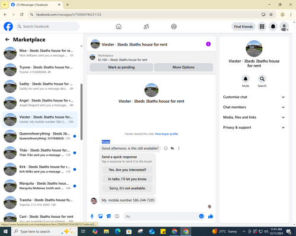
Task: Go to the Facebook Home tab
Action: tap(118, 27)
